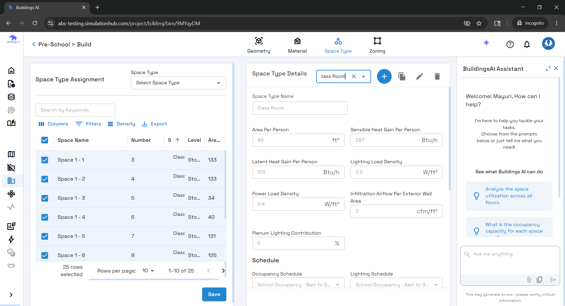Open the crossed-out building sidebar icon
Screen dimensions: 565x306
[11, 167]
